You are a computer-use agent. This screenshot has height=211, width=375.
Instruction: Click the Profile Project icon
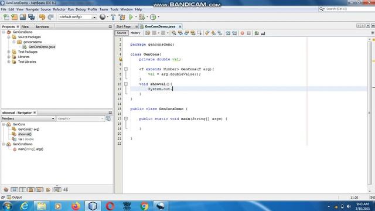(153, 17)
